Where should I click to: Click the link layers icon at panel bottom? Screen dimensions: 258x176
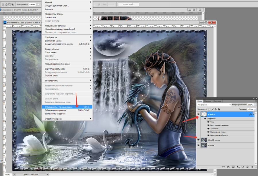coord(223,167)
